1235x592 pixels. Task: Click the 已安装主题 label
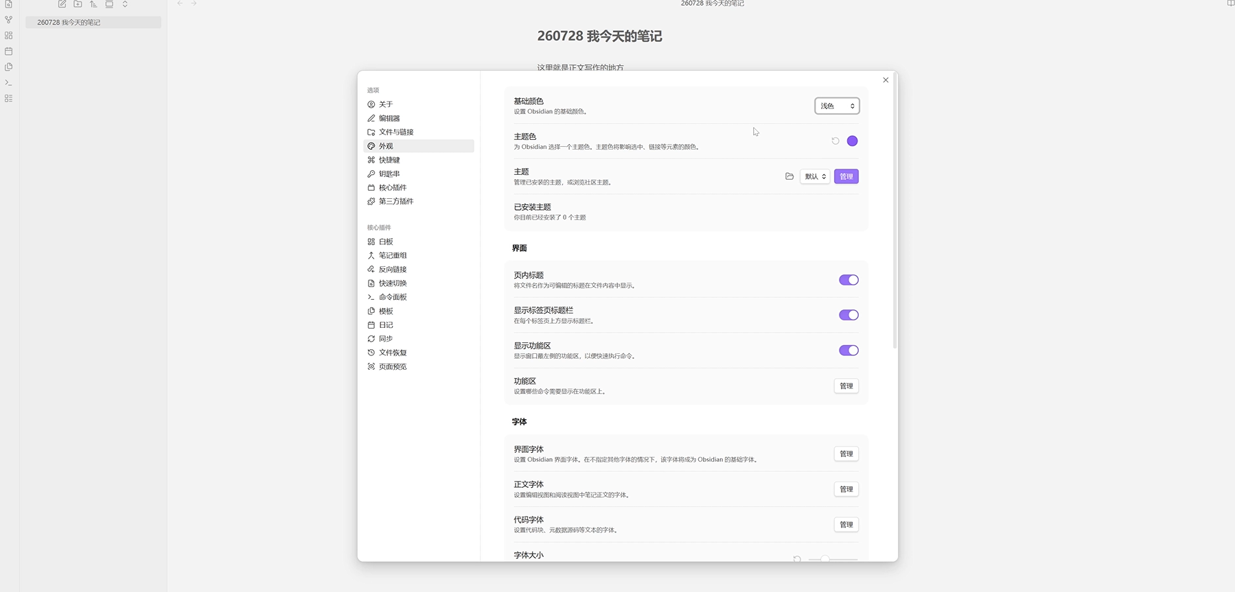point(533,207)
